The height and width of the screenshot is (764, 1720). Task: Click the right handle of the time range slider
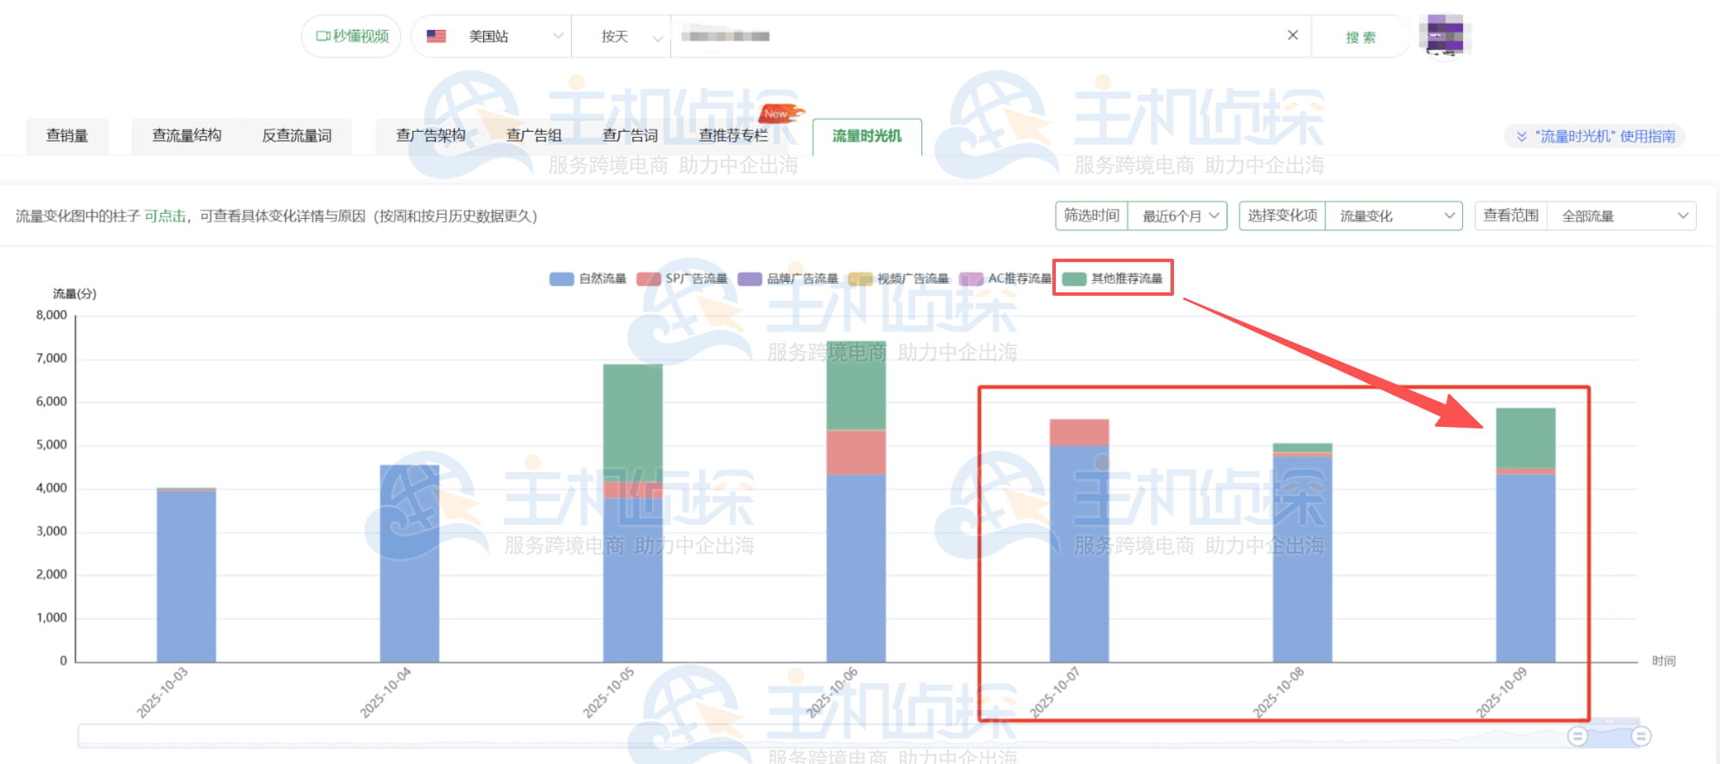click(1642, 736)
